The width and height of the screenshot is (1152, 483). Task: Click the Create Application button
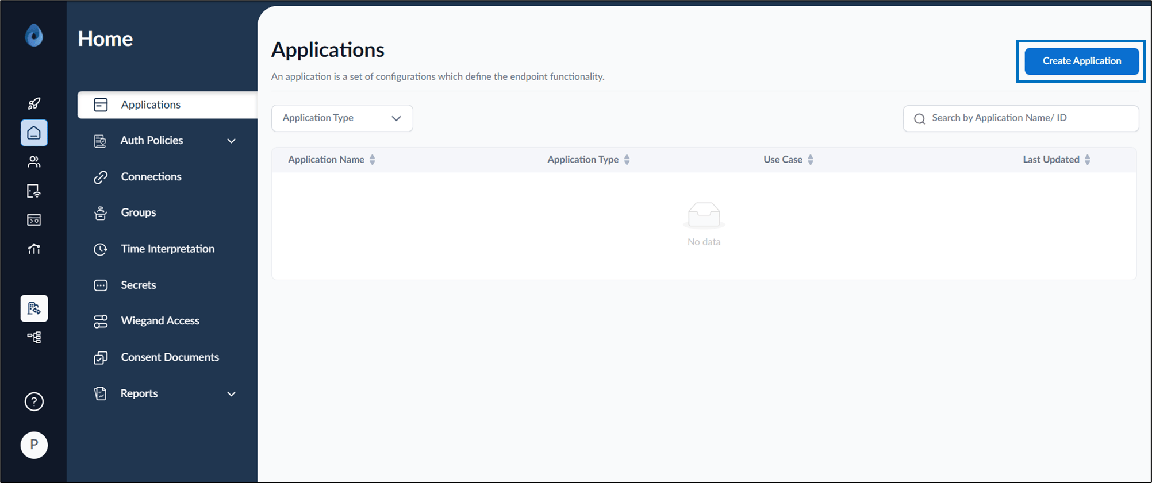1081,61
